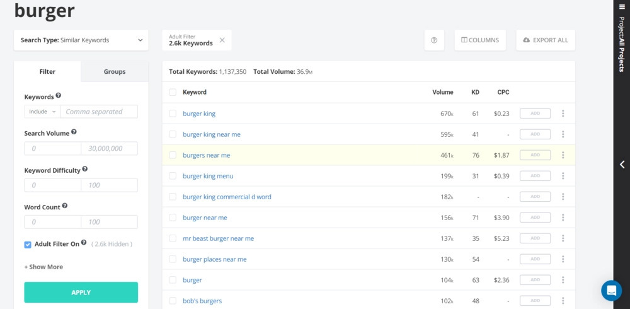The width and height of the screenshot is (630, 309).
Task: Open three-dot menu for burgers near me
Action: (x=563, y=155)
